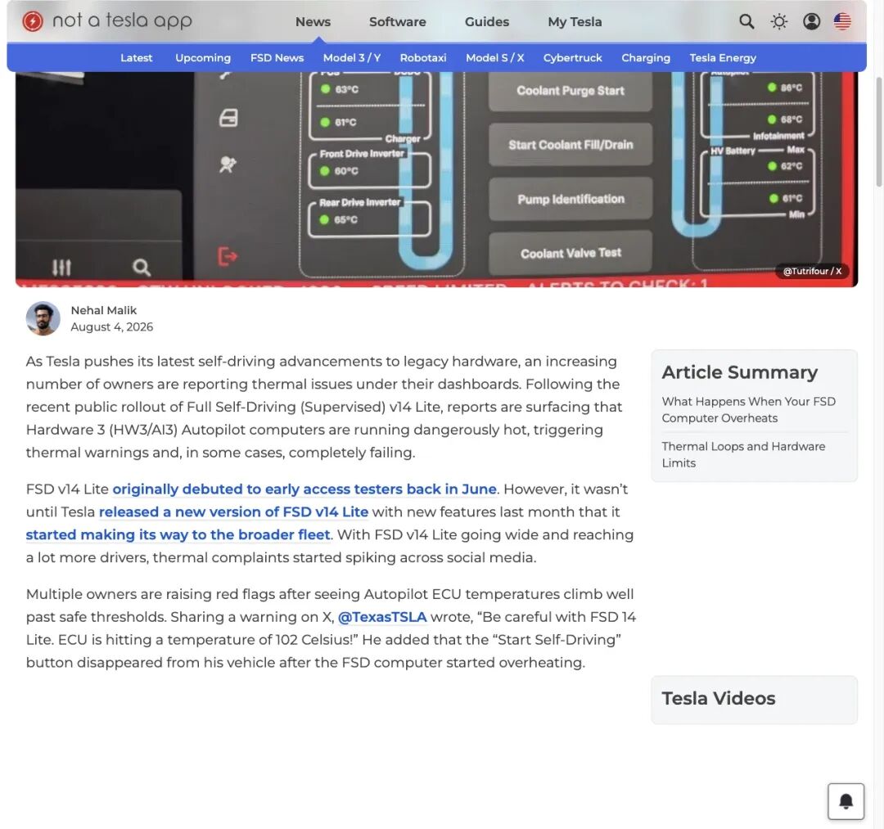Screen dimensions: 884x829
Task: Open the user account profile icon
Action: coord(811,21)
